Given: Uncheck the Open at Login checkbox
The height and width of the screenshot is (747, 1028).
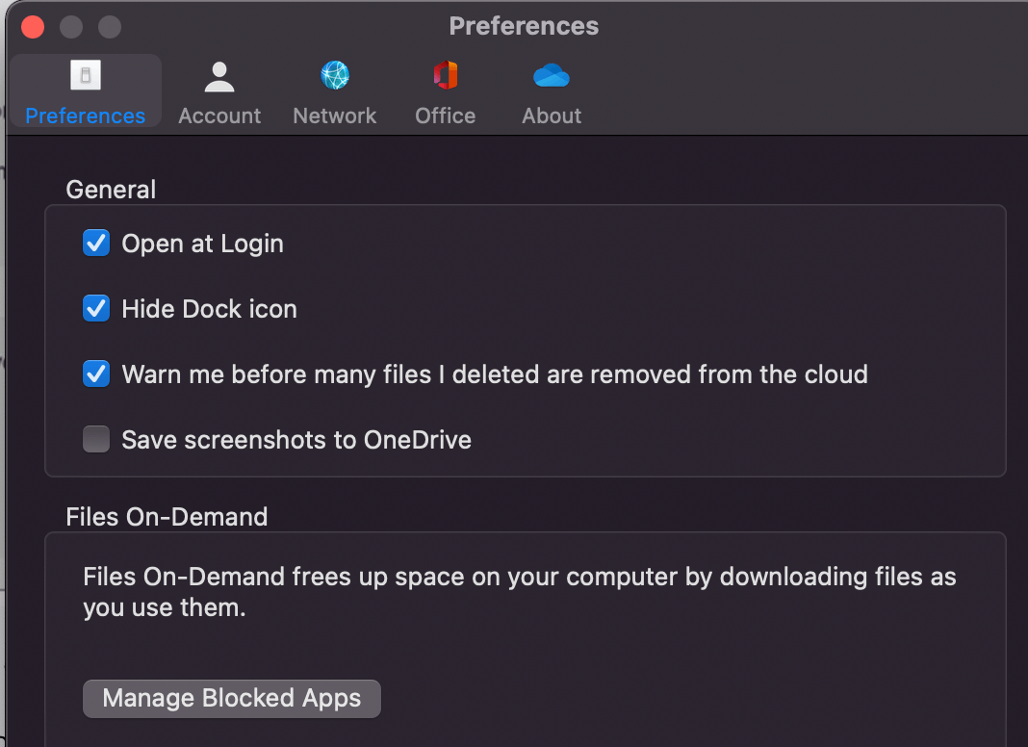Looking at the screenshot, I should [96, 244].
